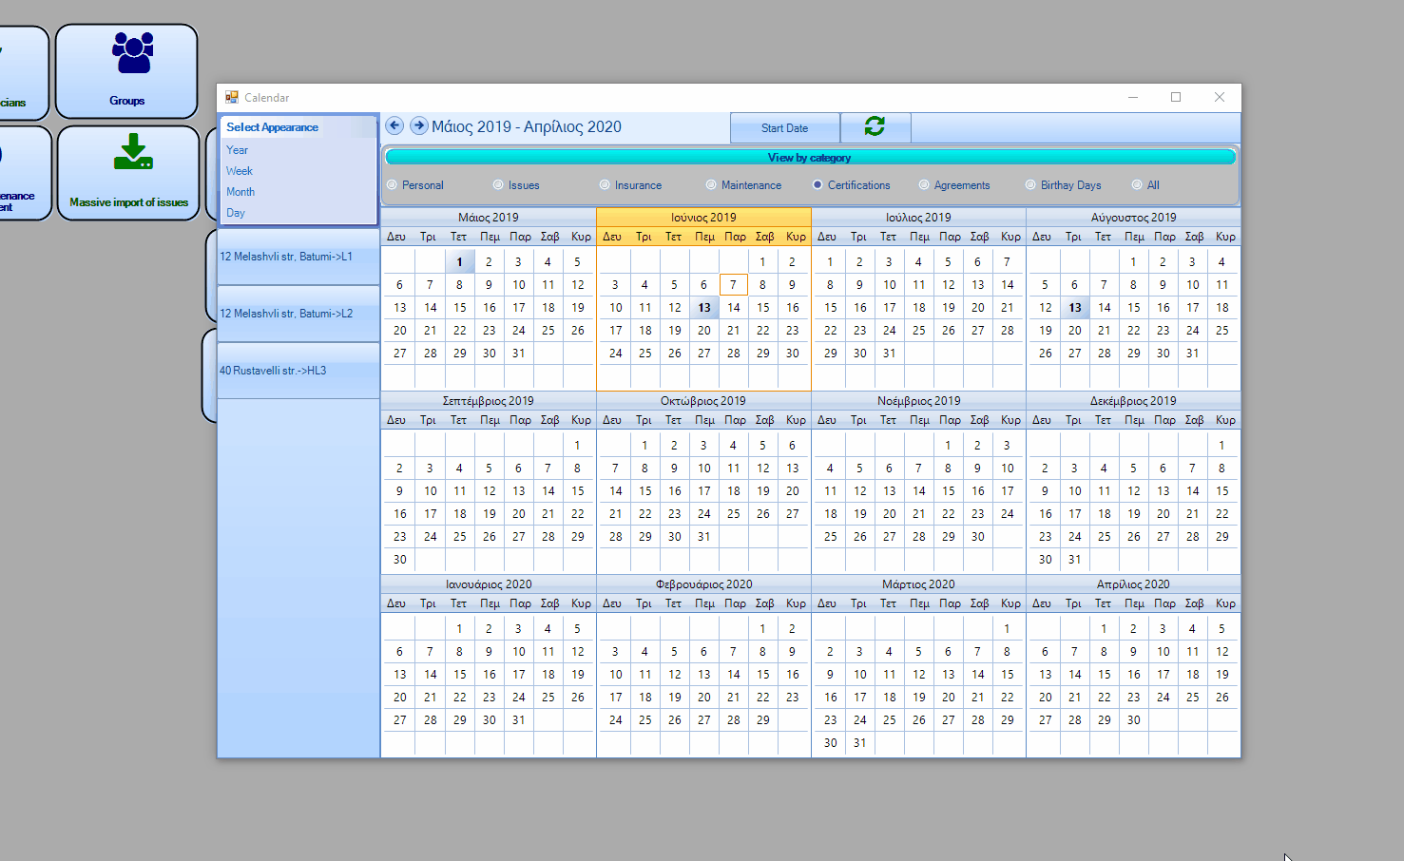Choose the Insurance radio option

(x=606, y=185)
